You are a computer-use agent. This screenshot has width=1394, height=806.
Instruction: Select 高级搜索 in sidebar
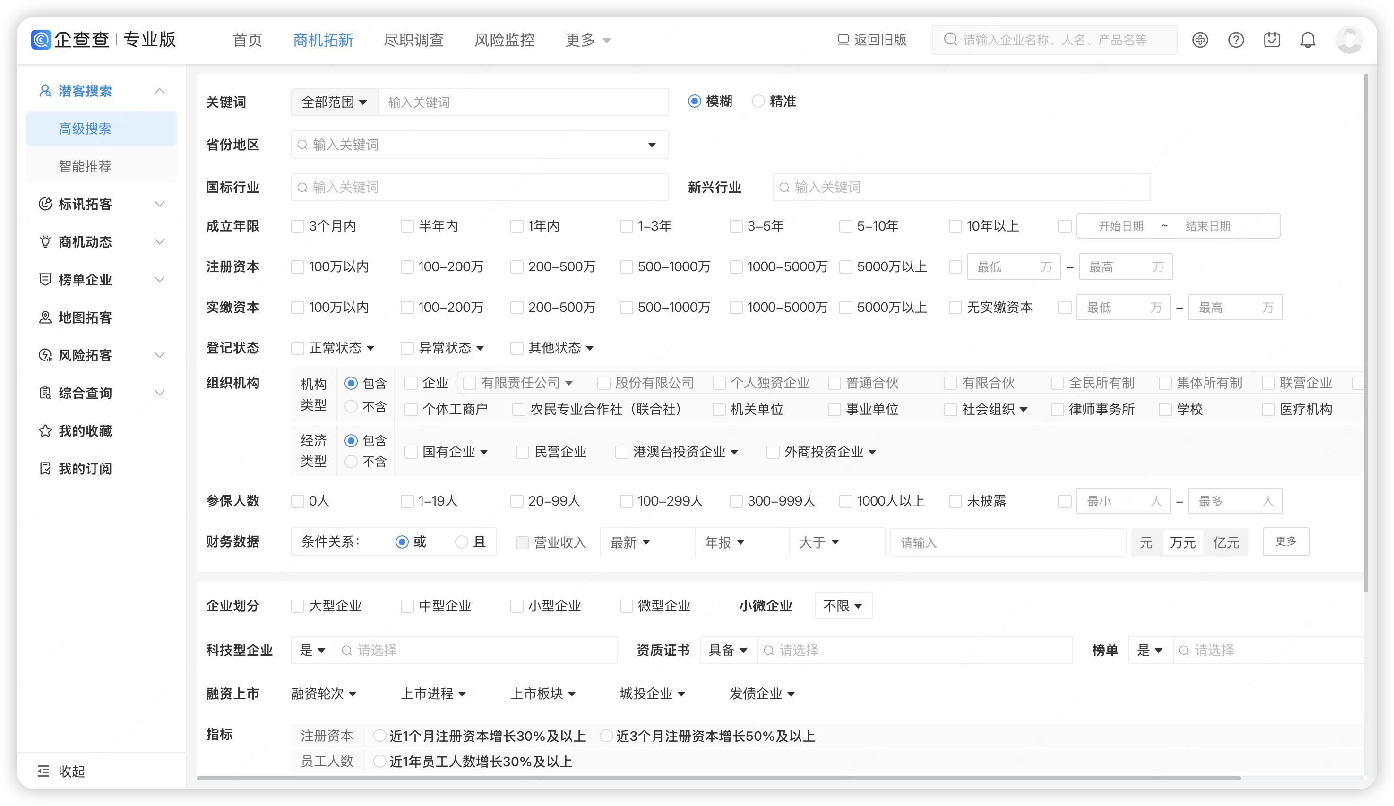(x=102, y=129)
